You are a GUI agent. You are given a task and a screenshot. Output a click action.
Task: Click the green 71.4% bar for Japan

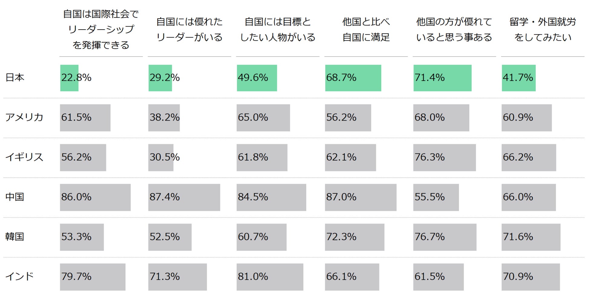[442, 78]
